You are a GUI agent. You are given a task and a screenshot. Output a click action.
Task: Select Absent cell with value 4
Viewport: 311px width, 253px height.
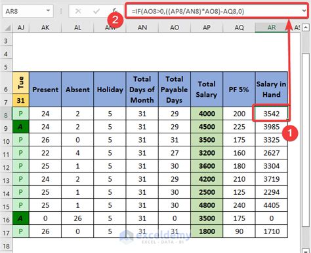[x=77, y=153]
